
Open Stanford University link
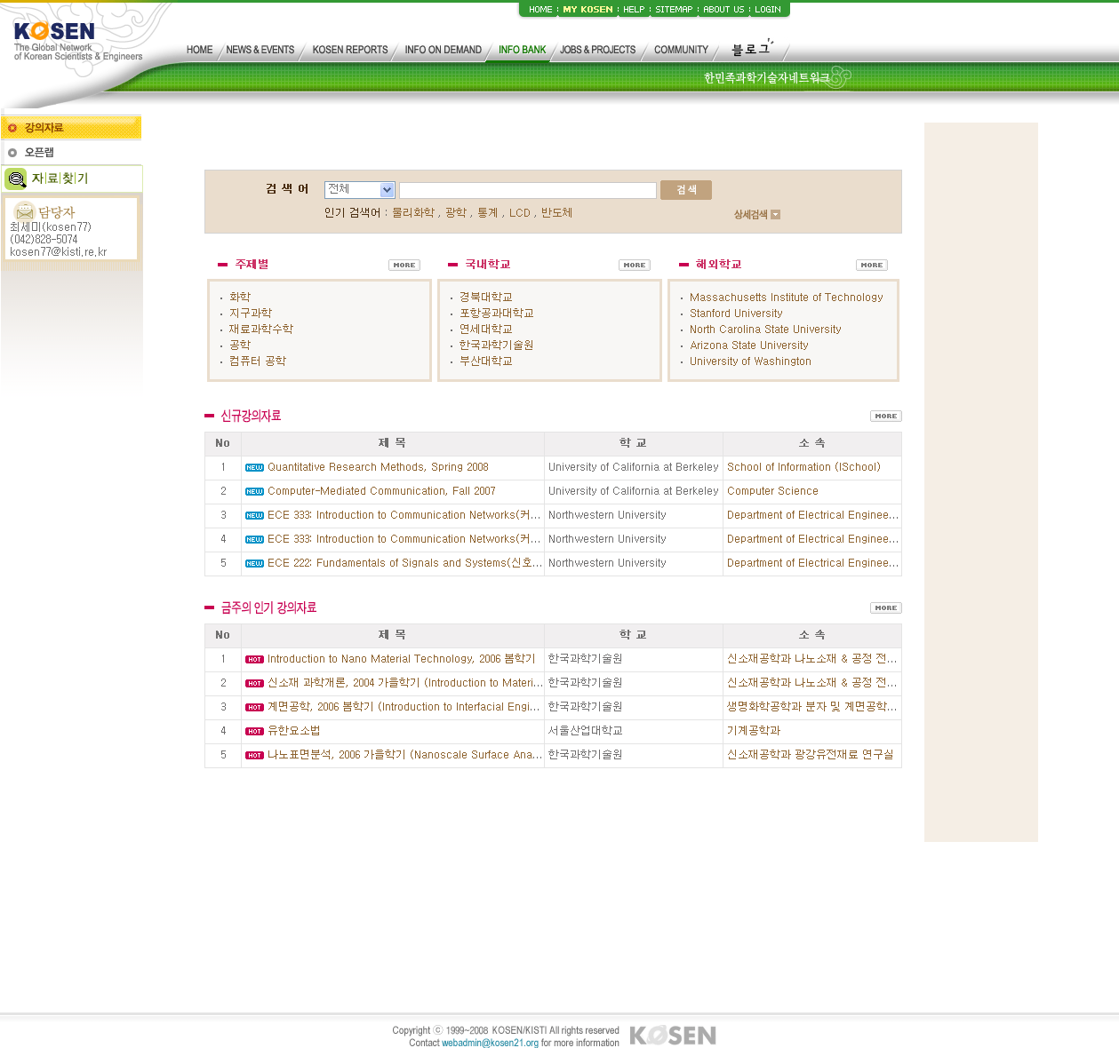point(737,314)
